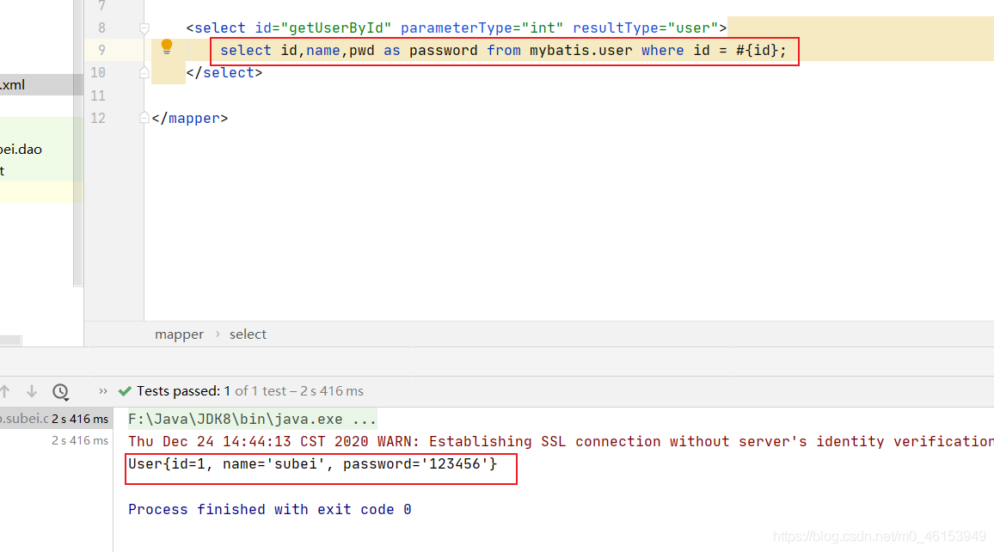Click the closing </select> tag
This screenshot has width=994, height=552.
224,73
